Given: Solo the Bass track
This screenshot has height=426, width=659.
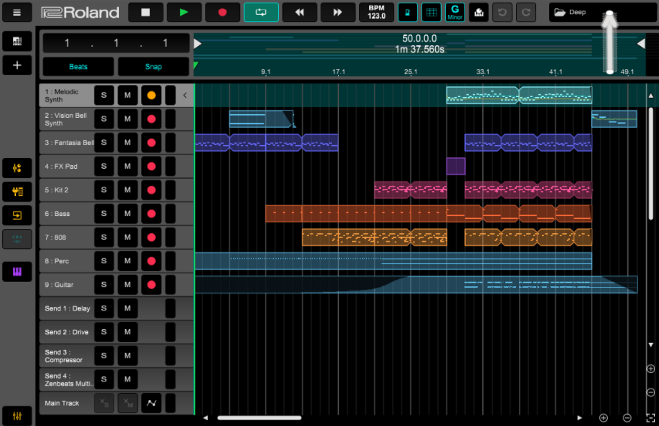Looking at the screenshot, I should [104, 213].
